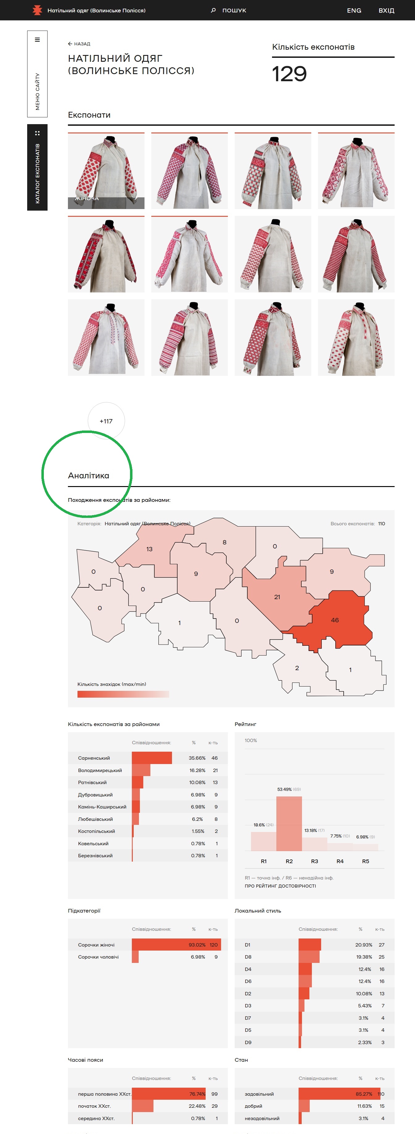
Task: Click the max/min gradient legend bar
Action: coord(123,694)
